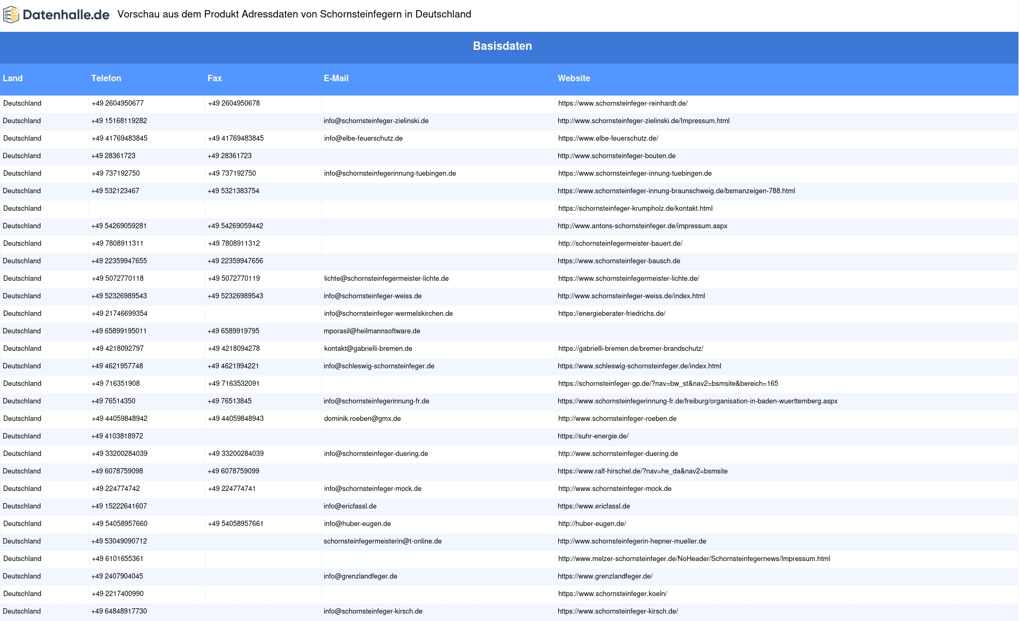Open the suhr-energie.de website link
The image size is (1019, 621).
593,436
